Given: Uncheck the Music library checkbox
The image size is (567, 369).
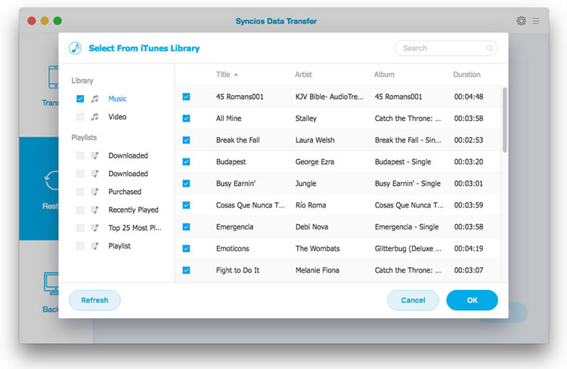Looking at the screenshot, I should pyautogui.click(x=80, y=99).
